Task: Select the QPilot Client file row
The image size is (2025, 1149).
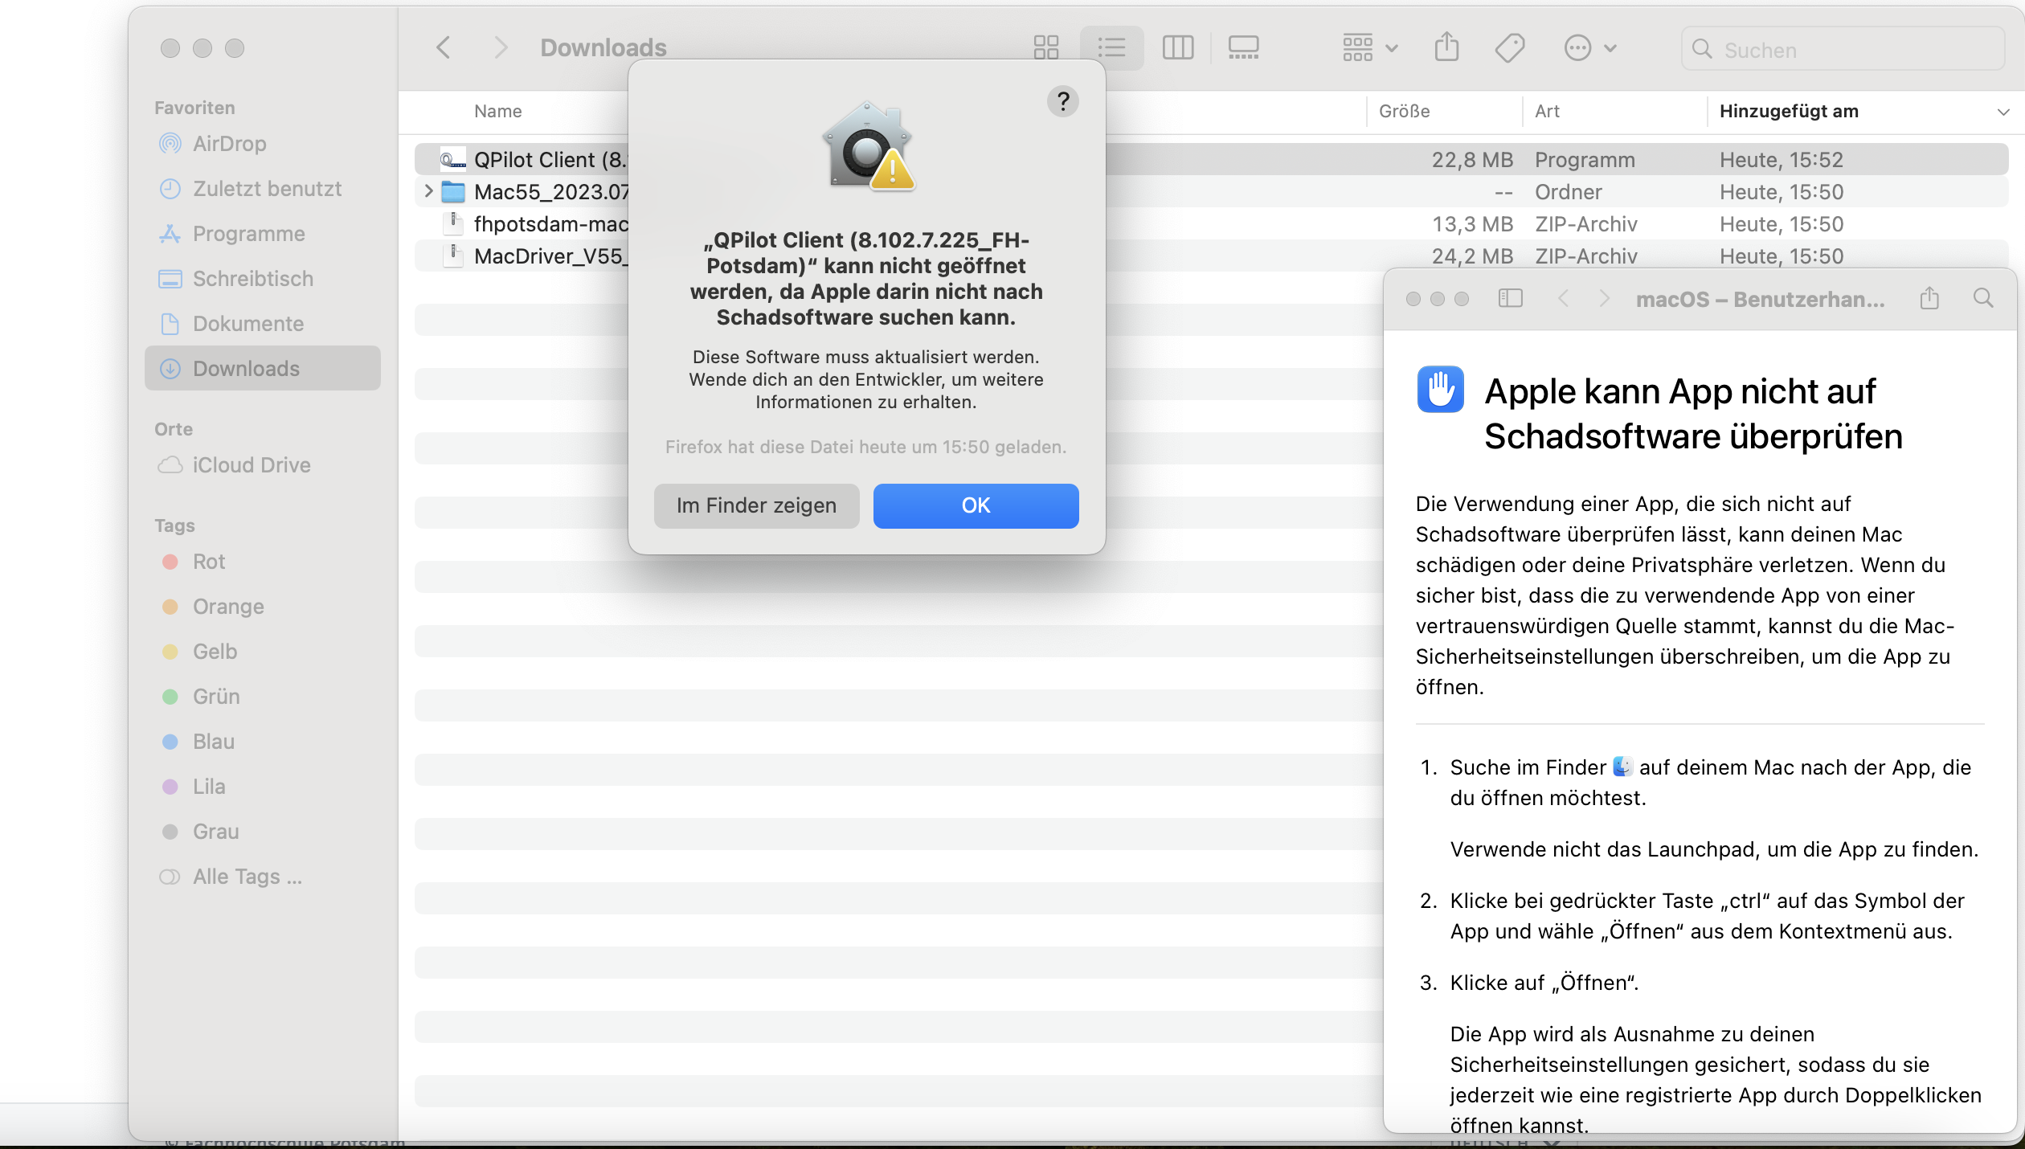Action: point(1211,159)
